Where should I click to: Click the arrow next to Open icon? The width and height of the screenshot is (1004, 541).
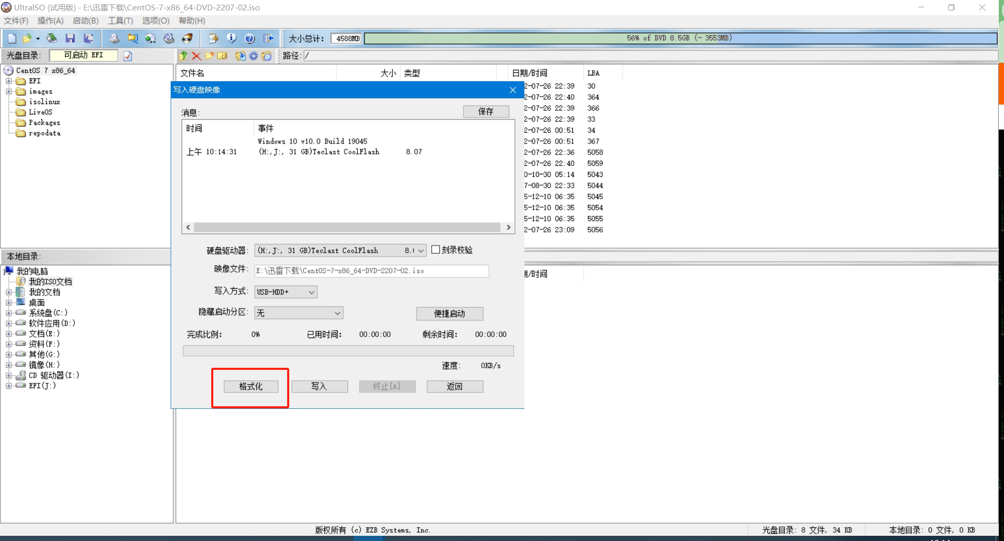coord(38,38)
